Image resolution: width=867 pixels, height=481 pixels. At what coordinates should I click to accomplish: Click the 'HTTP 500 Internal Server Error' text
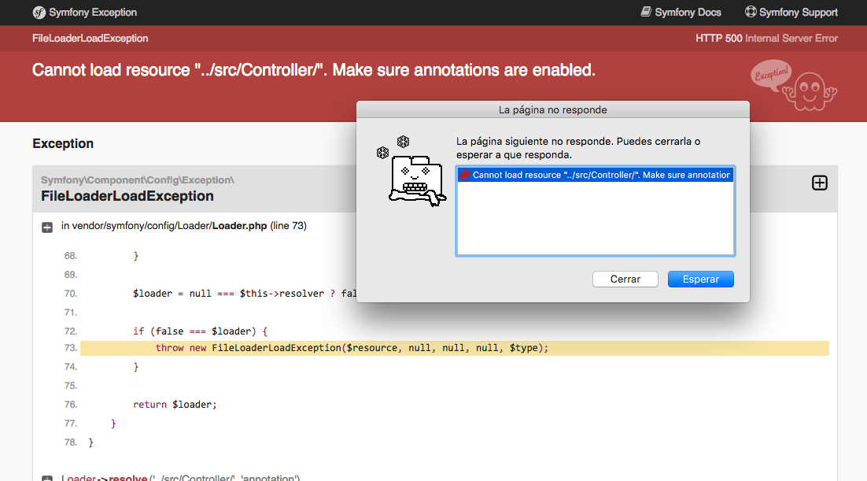766,39
